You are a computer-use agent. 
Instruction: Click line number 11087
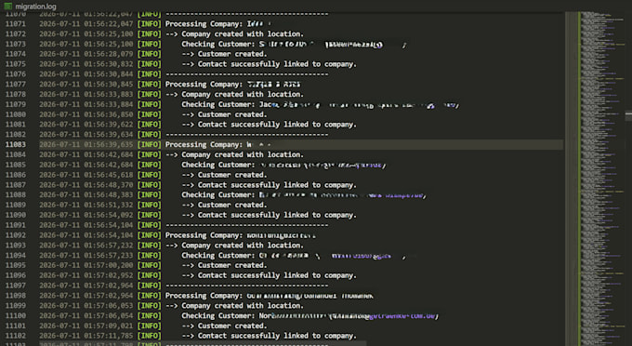pyautogui.click(x=15, y=185)
